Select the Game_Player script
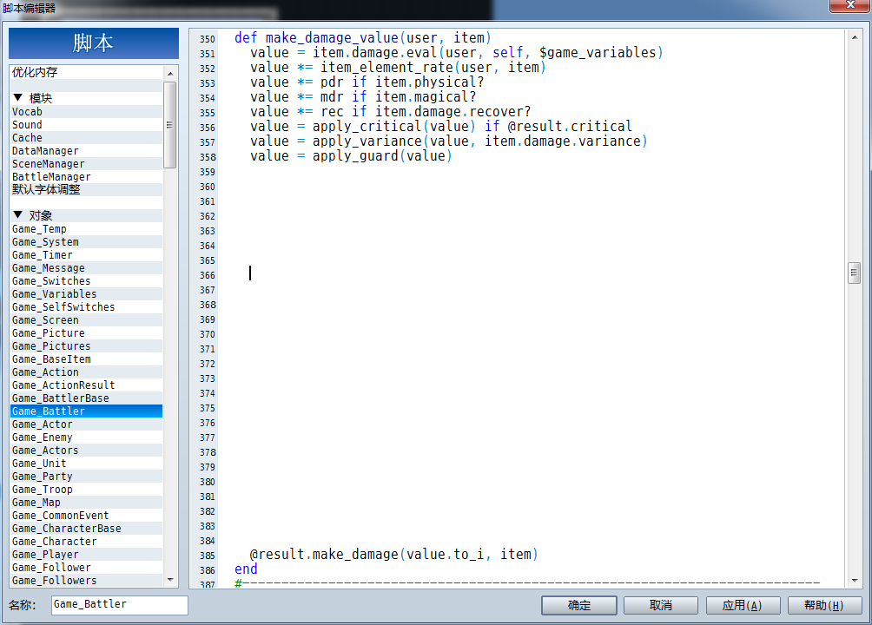This screenshot has width=872, height=625. [x=87, y=555]
